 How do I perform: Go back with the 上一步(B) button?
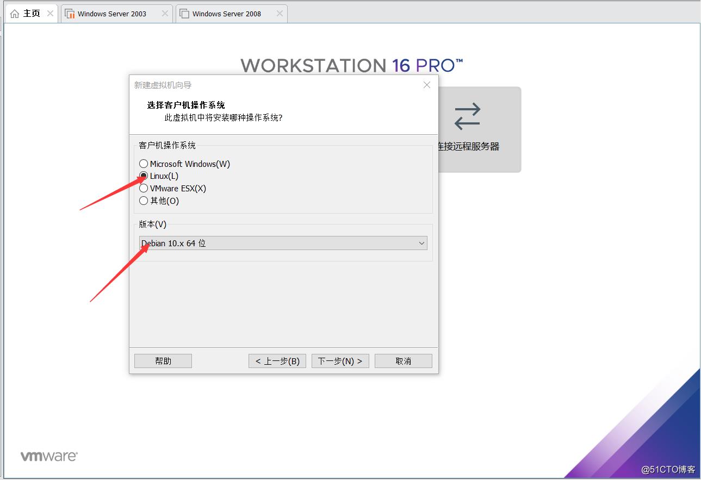pyautogui.click(x=277, y=361)
